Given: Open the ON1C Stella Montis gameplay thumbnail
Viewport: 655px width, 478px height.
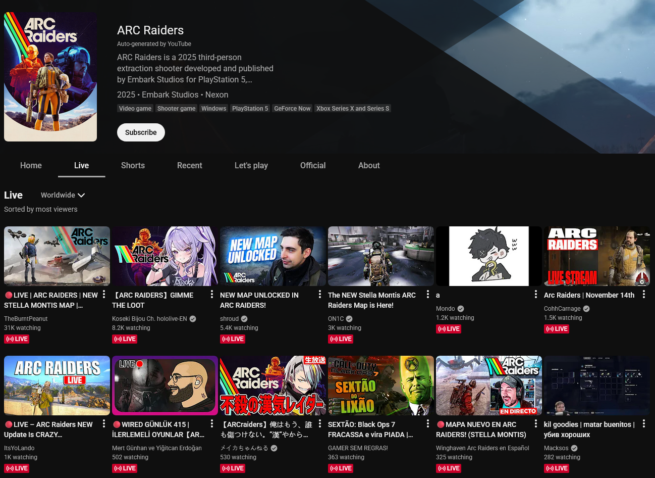Looking at the screenshot, I should tap(381, 256).
